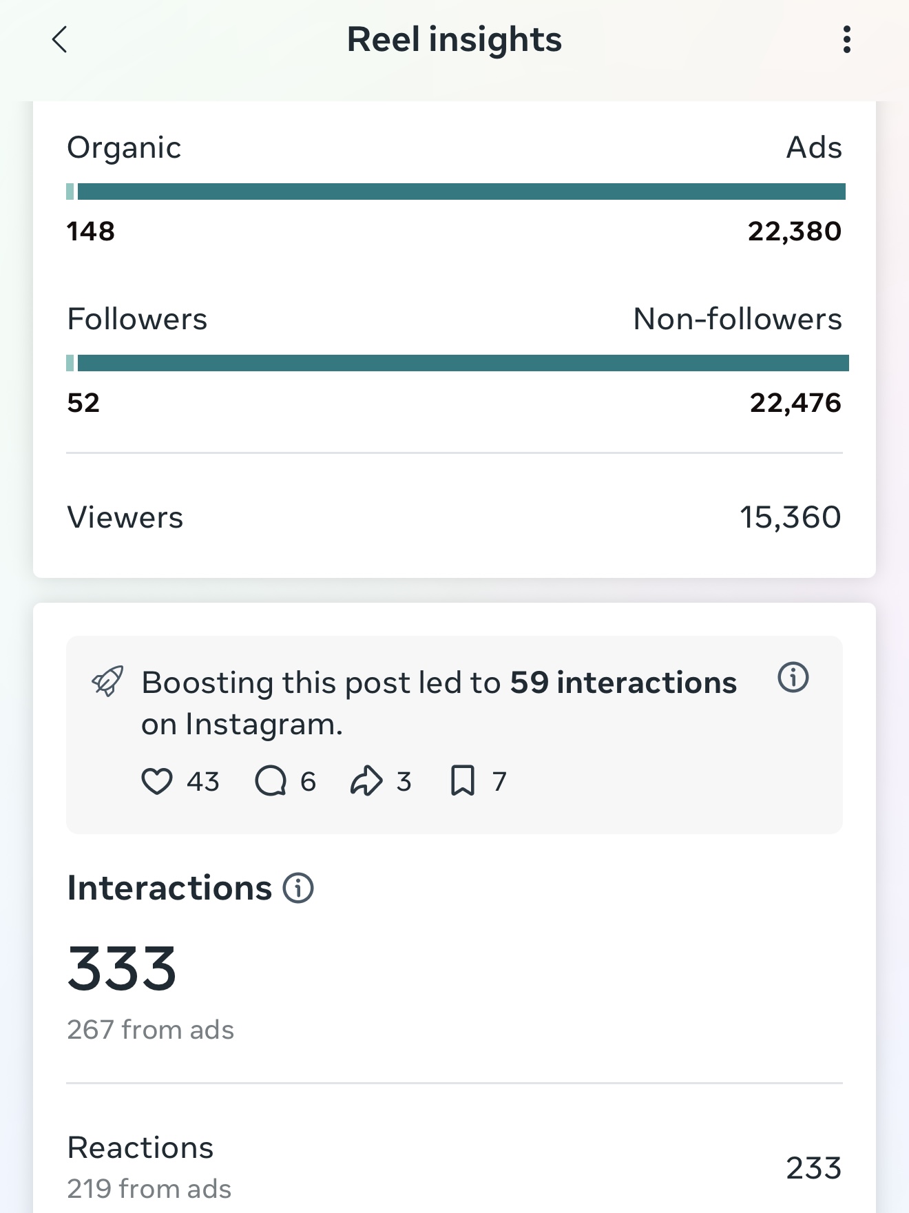Tap the share arrow icon
909x1213 pixels.
click(x=366, y=781)
